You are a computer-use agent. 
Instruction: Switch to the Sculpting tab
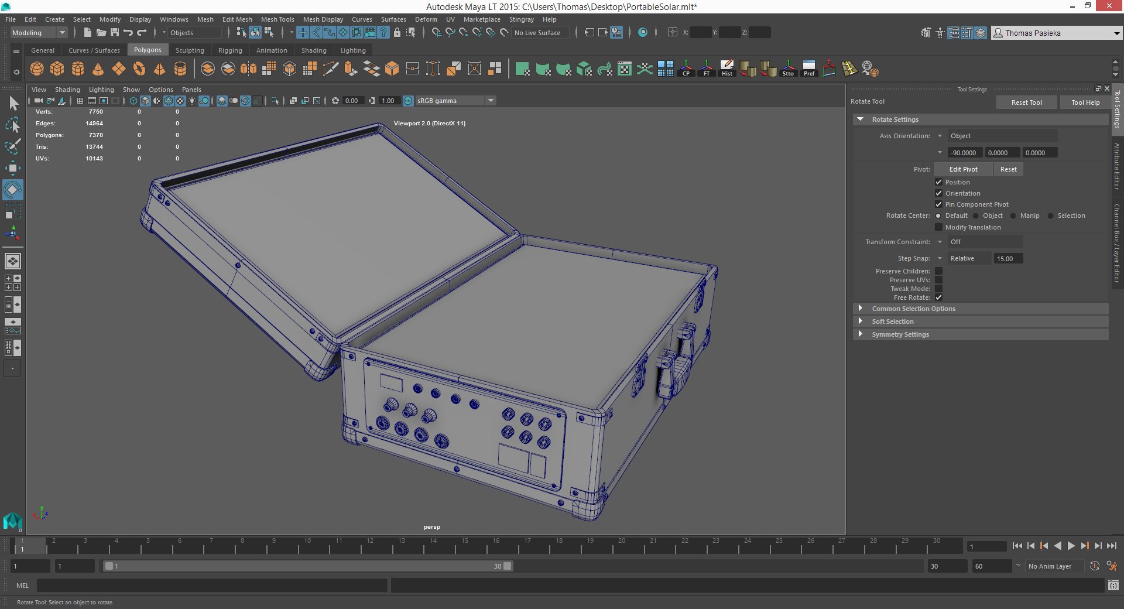pos(190,50)
